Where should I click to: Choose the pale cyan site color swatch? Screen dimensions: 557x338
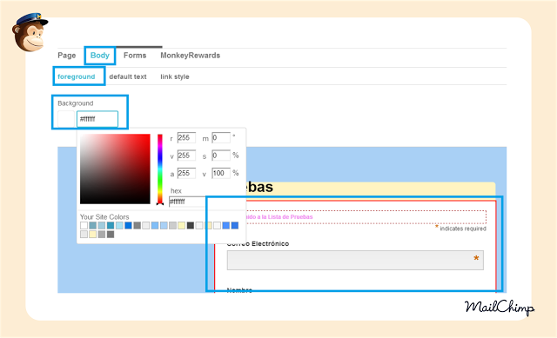[119, 226]
